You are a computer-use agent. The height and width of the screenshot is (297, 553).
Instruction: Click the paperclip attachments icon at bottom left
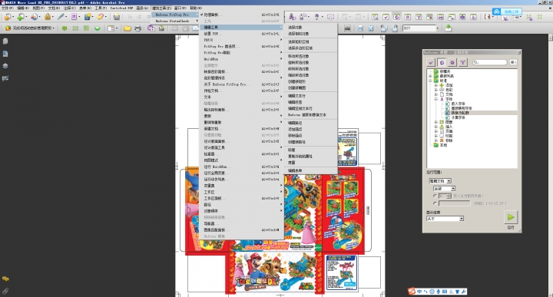tap(5, 291)
